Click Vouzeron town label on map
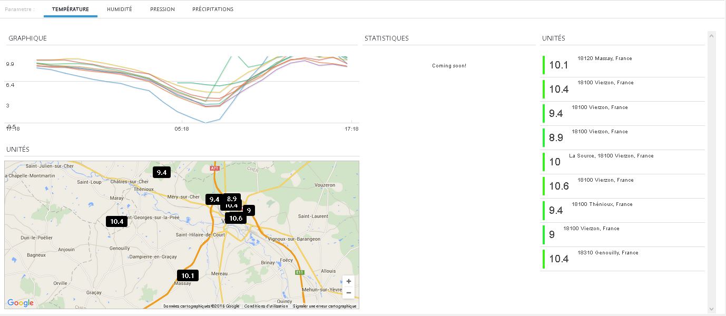Viewport: 726px width, 316px height. [325, 185]
